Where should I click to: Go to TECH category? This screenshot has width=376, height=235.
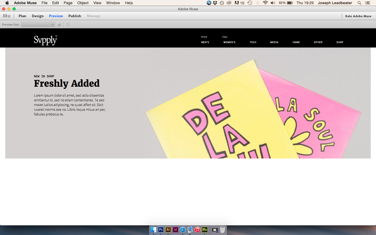coord(253,42)
